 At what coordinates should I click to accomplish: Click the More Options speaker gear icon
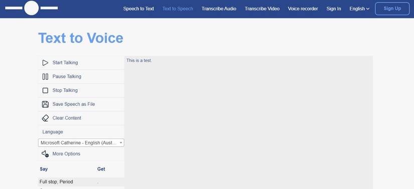pos(45,154)
